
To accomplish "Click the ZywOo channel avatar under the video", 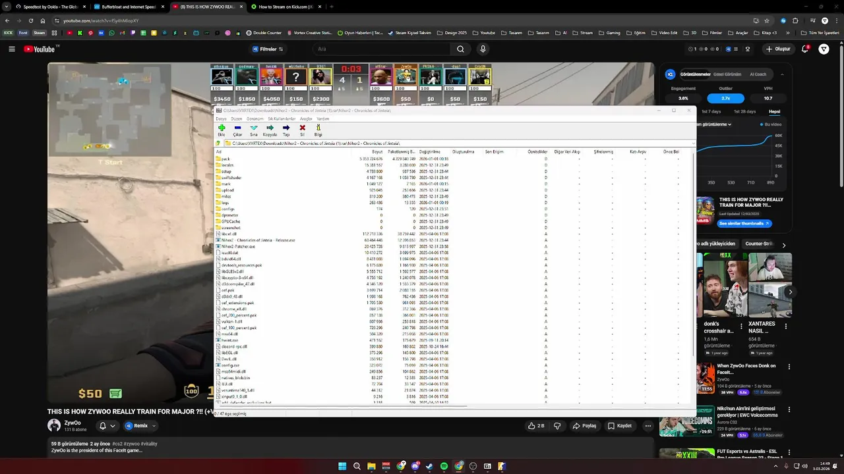I will pyautogui.click(x=54, y=425).
